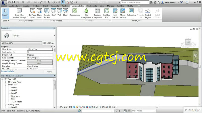Expand the Structural Plans node
Screen dimensions: 202x113
pos(6,82)
